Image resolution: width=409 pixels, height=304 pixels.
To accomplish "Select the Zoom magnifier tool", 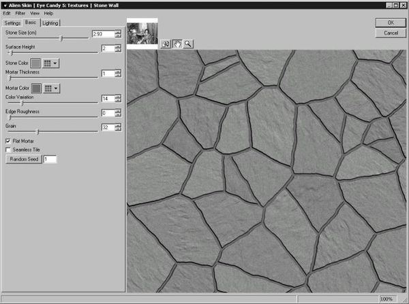I will (x=187, y=44).
